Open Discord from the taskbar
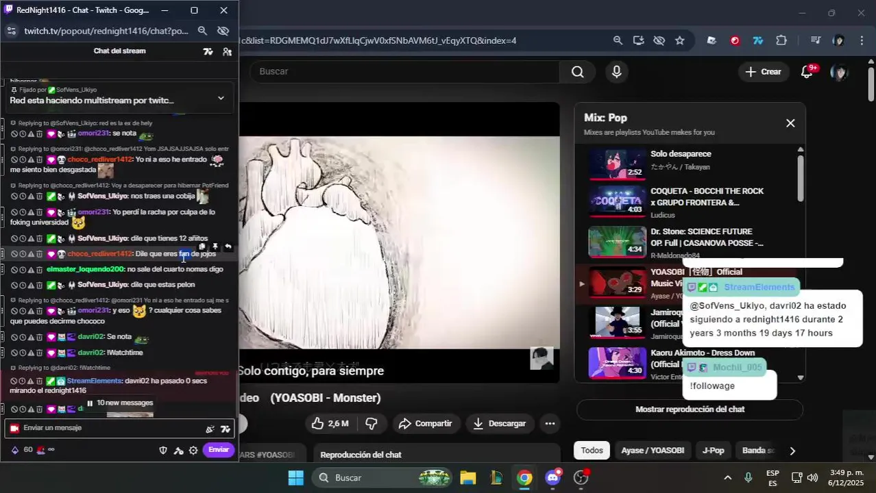The image size is (876, 493). [552, 478]
